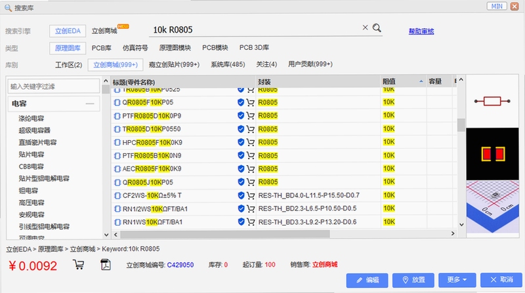Viewport: 525px width, 293px height.
Task: Click the 10k R0805 search field
Action: (255, 29)
